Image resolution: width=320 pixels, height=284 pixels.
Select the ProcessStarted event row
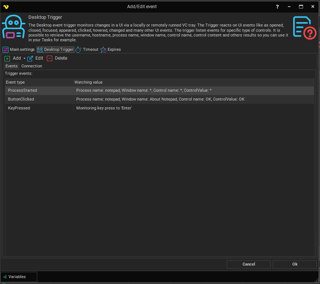22,90
